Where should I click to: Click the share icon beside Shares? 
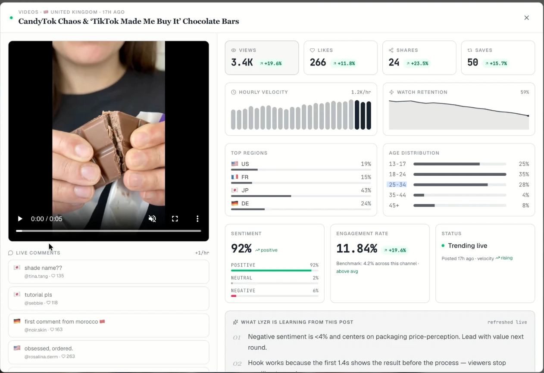point(391,50)
